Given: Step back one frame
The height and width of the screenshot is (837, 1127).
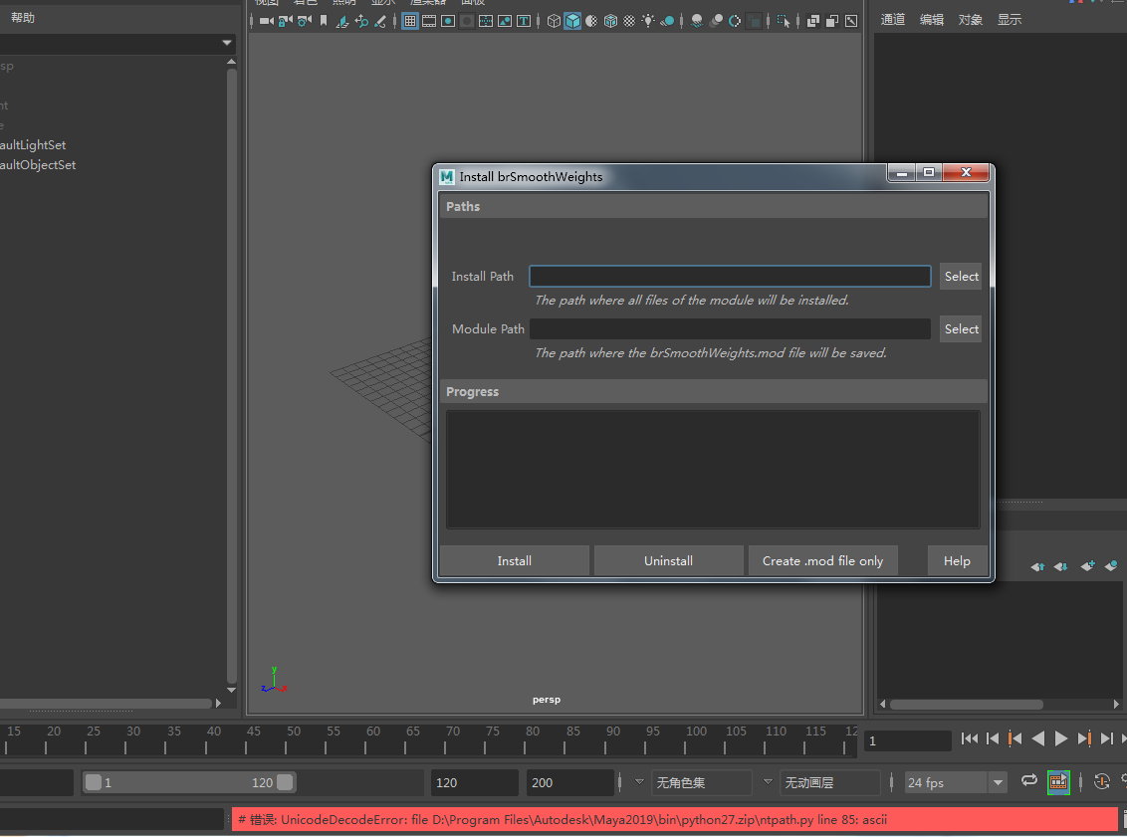Looking at the screenshot, I should click(993, 738).
